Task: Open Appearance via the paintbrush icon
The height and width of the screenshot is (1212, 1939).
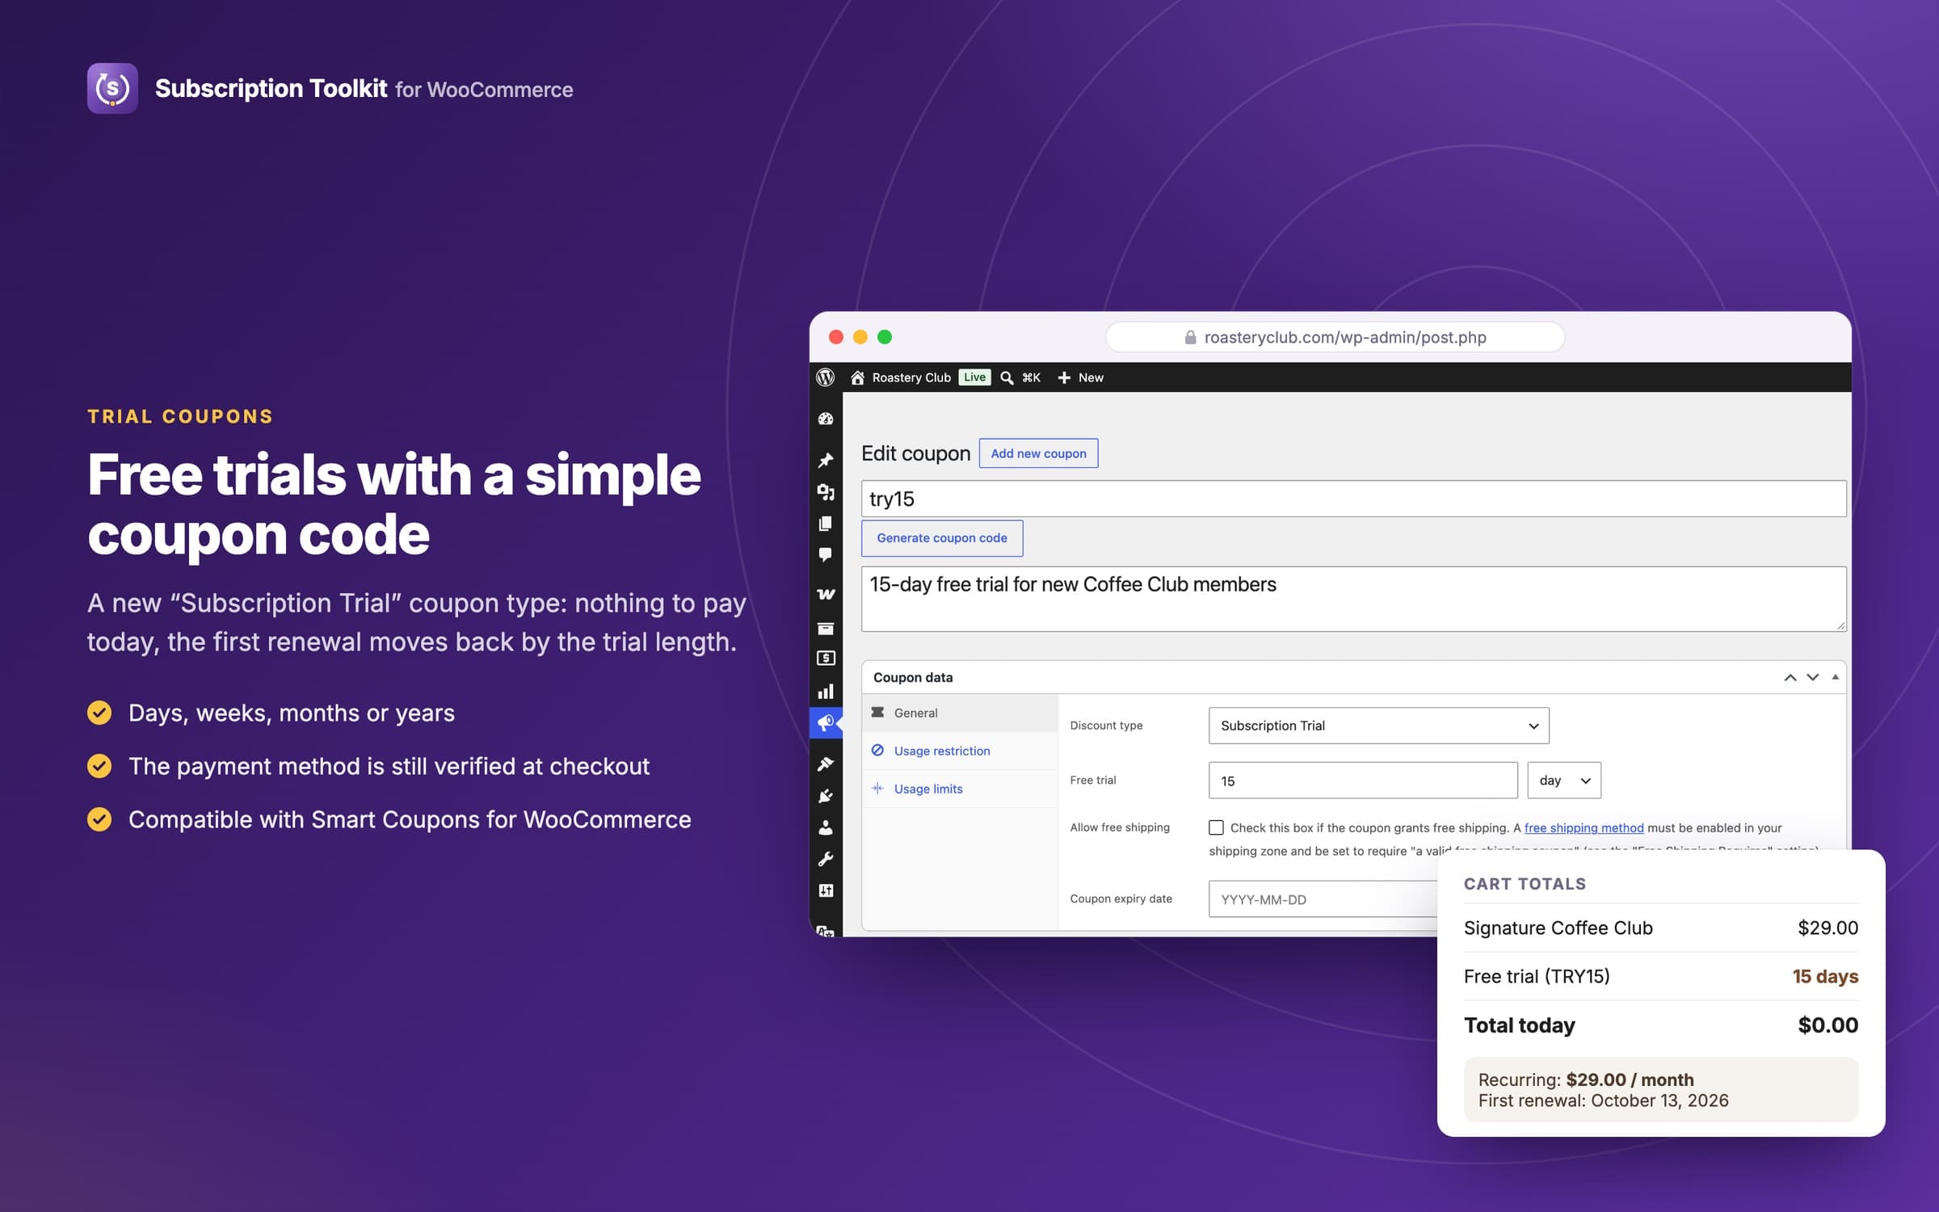Action: [x=825, y=764]
